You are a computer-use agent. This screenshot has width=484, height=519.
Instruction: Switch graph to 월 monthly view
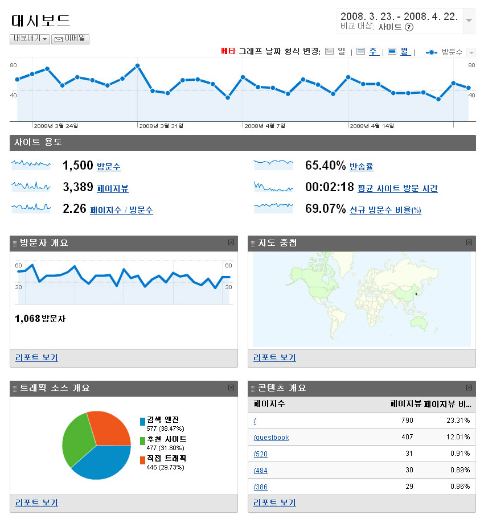(405, 51)
